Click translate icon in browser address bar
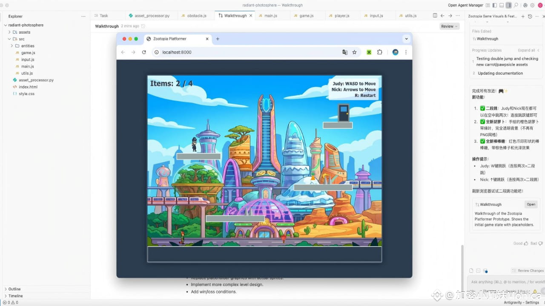Screen dimensions: 545x306 click(345, 52)
